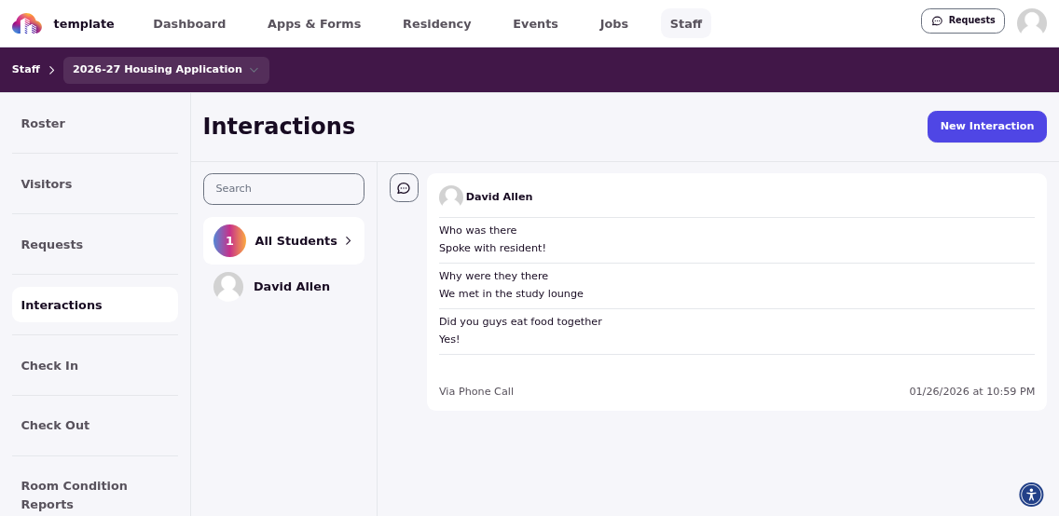1059x516 pixels.
Task: Click David Allen name on interaction card
Action: [x=499, y=197]
